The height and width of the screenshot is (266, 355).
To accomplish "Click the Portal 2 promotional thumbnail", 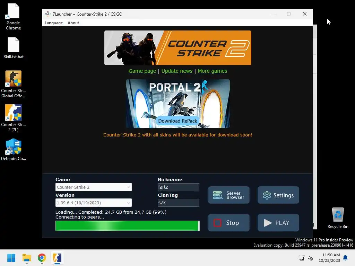I will pyautogui.click(x=178, y=103).
